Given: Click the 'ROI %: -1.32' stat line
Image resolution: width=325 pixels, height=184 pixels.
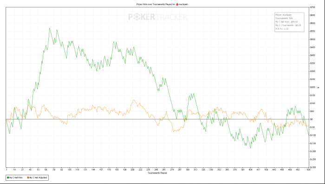Looking at the screenshot, I should (282, 29).
